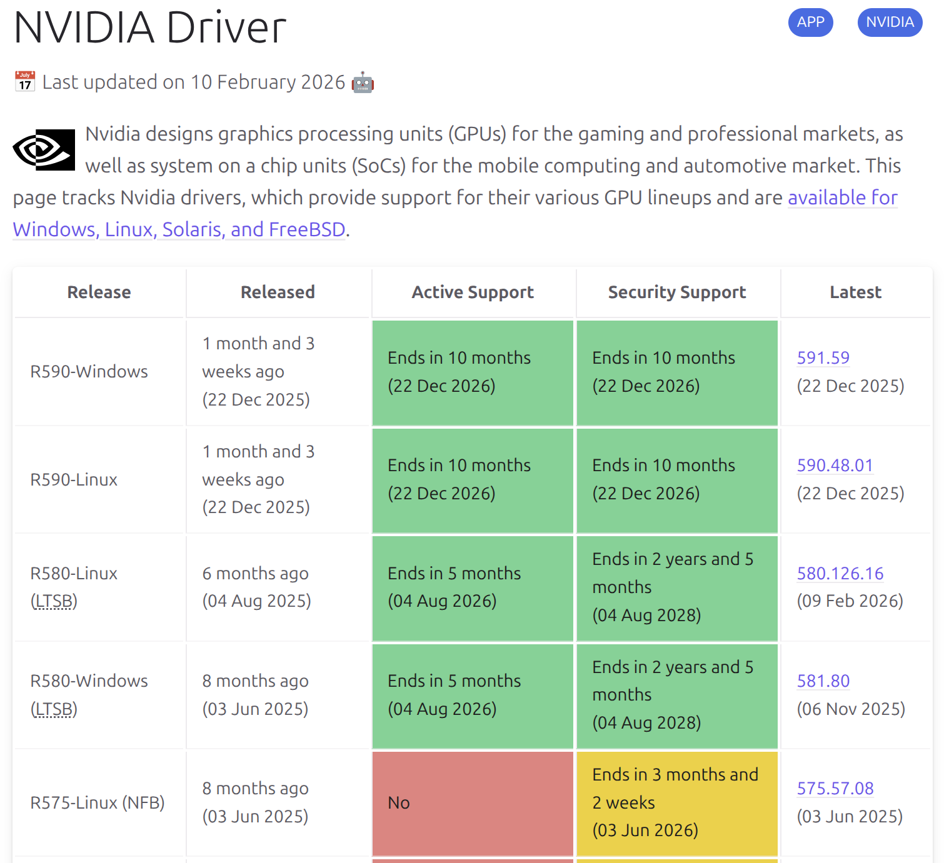Screen dimensions: 944x863
Task: Click the Security Support column header
Action: tap(677, 292)
